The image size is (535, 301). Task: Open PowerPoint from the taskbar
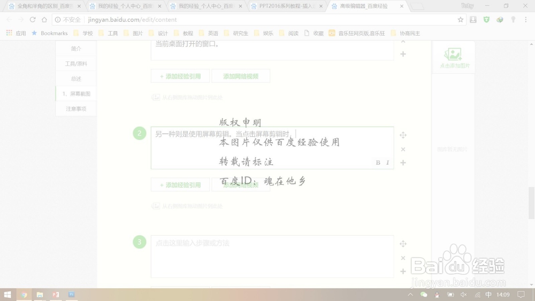tap(56, 295)
